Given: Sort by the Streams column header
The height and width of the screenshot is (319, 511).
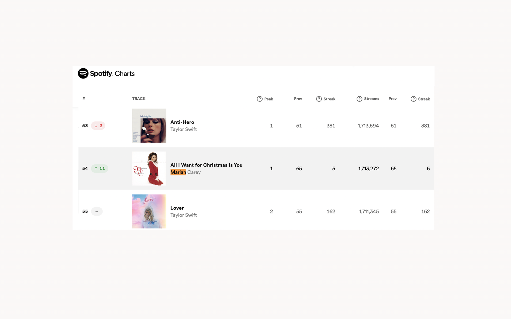Looking at the screenshot, I should 372,99.
